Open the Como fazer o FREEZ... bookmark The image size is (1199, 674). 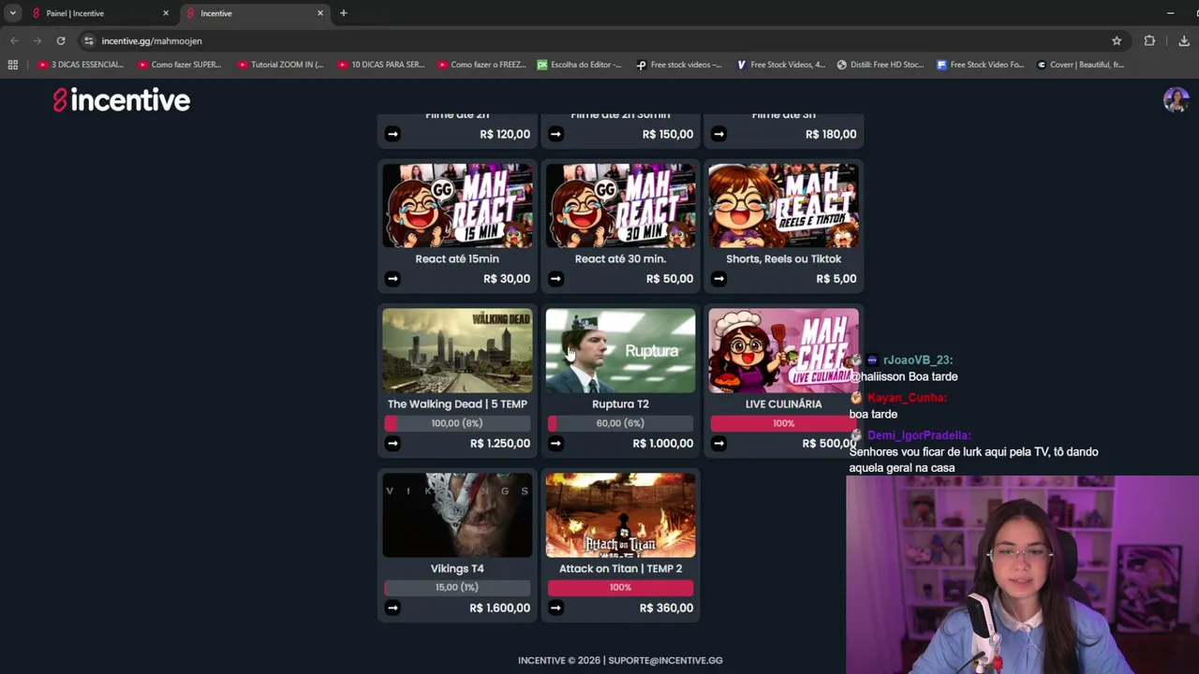click(481, 65)
